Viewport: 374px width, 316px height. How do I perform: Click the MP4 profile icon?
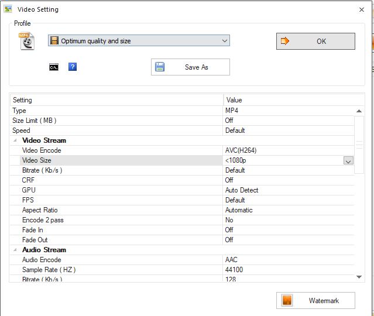click(x=27, y=41)
